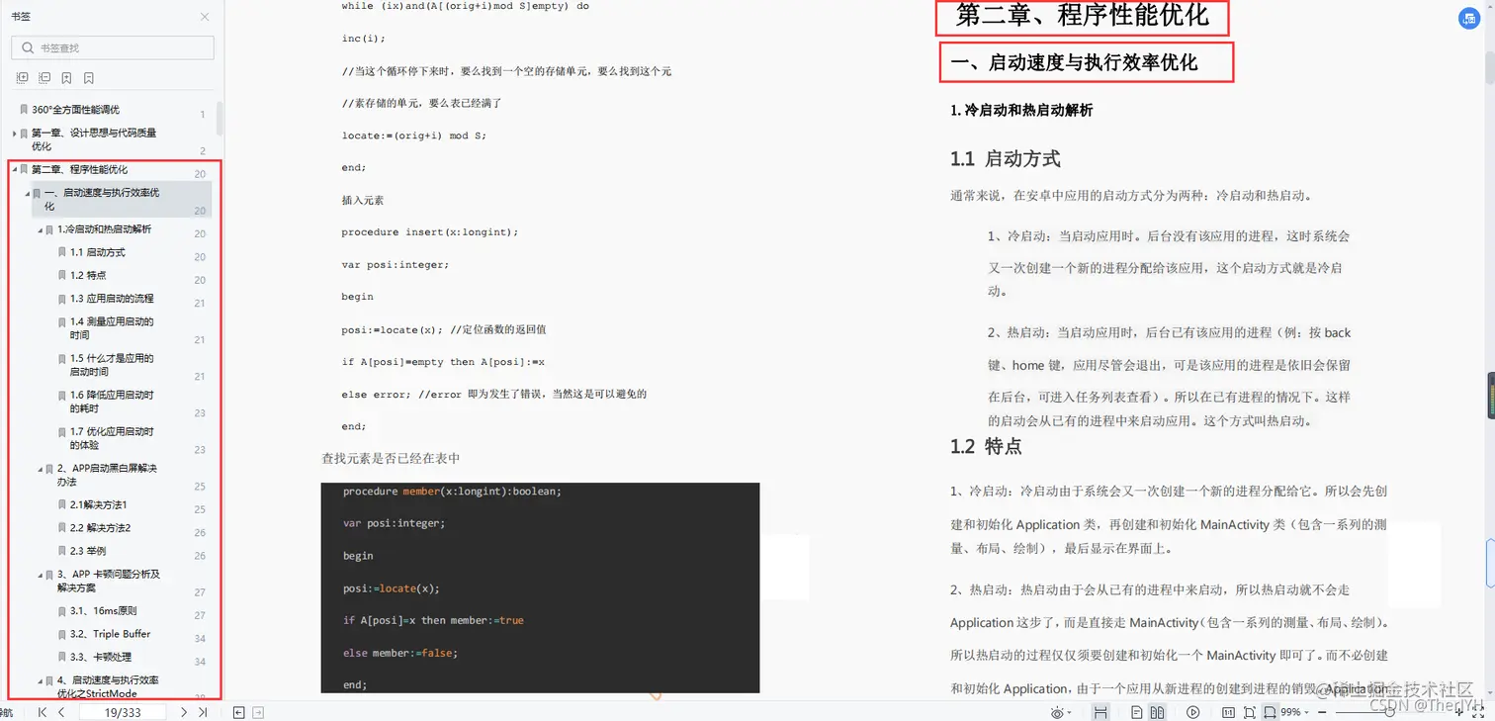Go to the first page button
1495x721 pixels.
click(42, 712)
